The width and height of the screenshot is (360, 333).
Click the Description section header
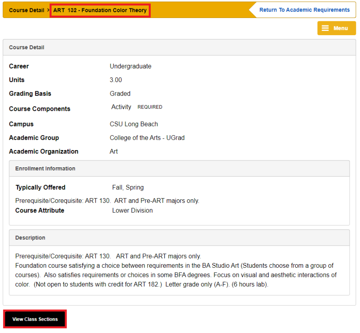(x=179, y=238)
